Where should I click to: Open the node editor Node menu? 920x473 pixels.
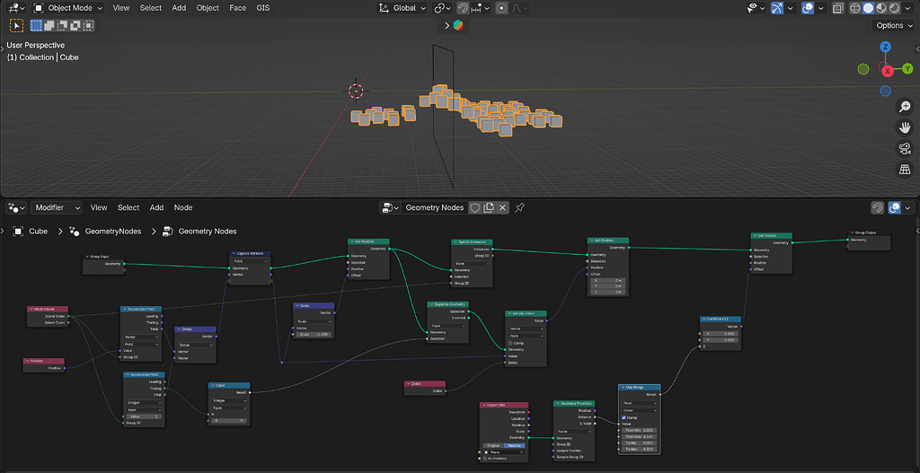tap(183, 207)
